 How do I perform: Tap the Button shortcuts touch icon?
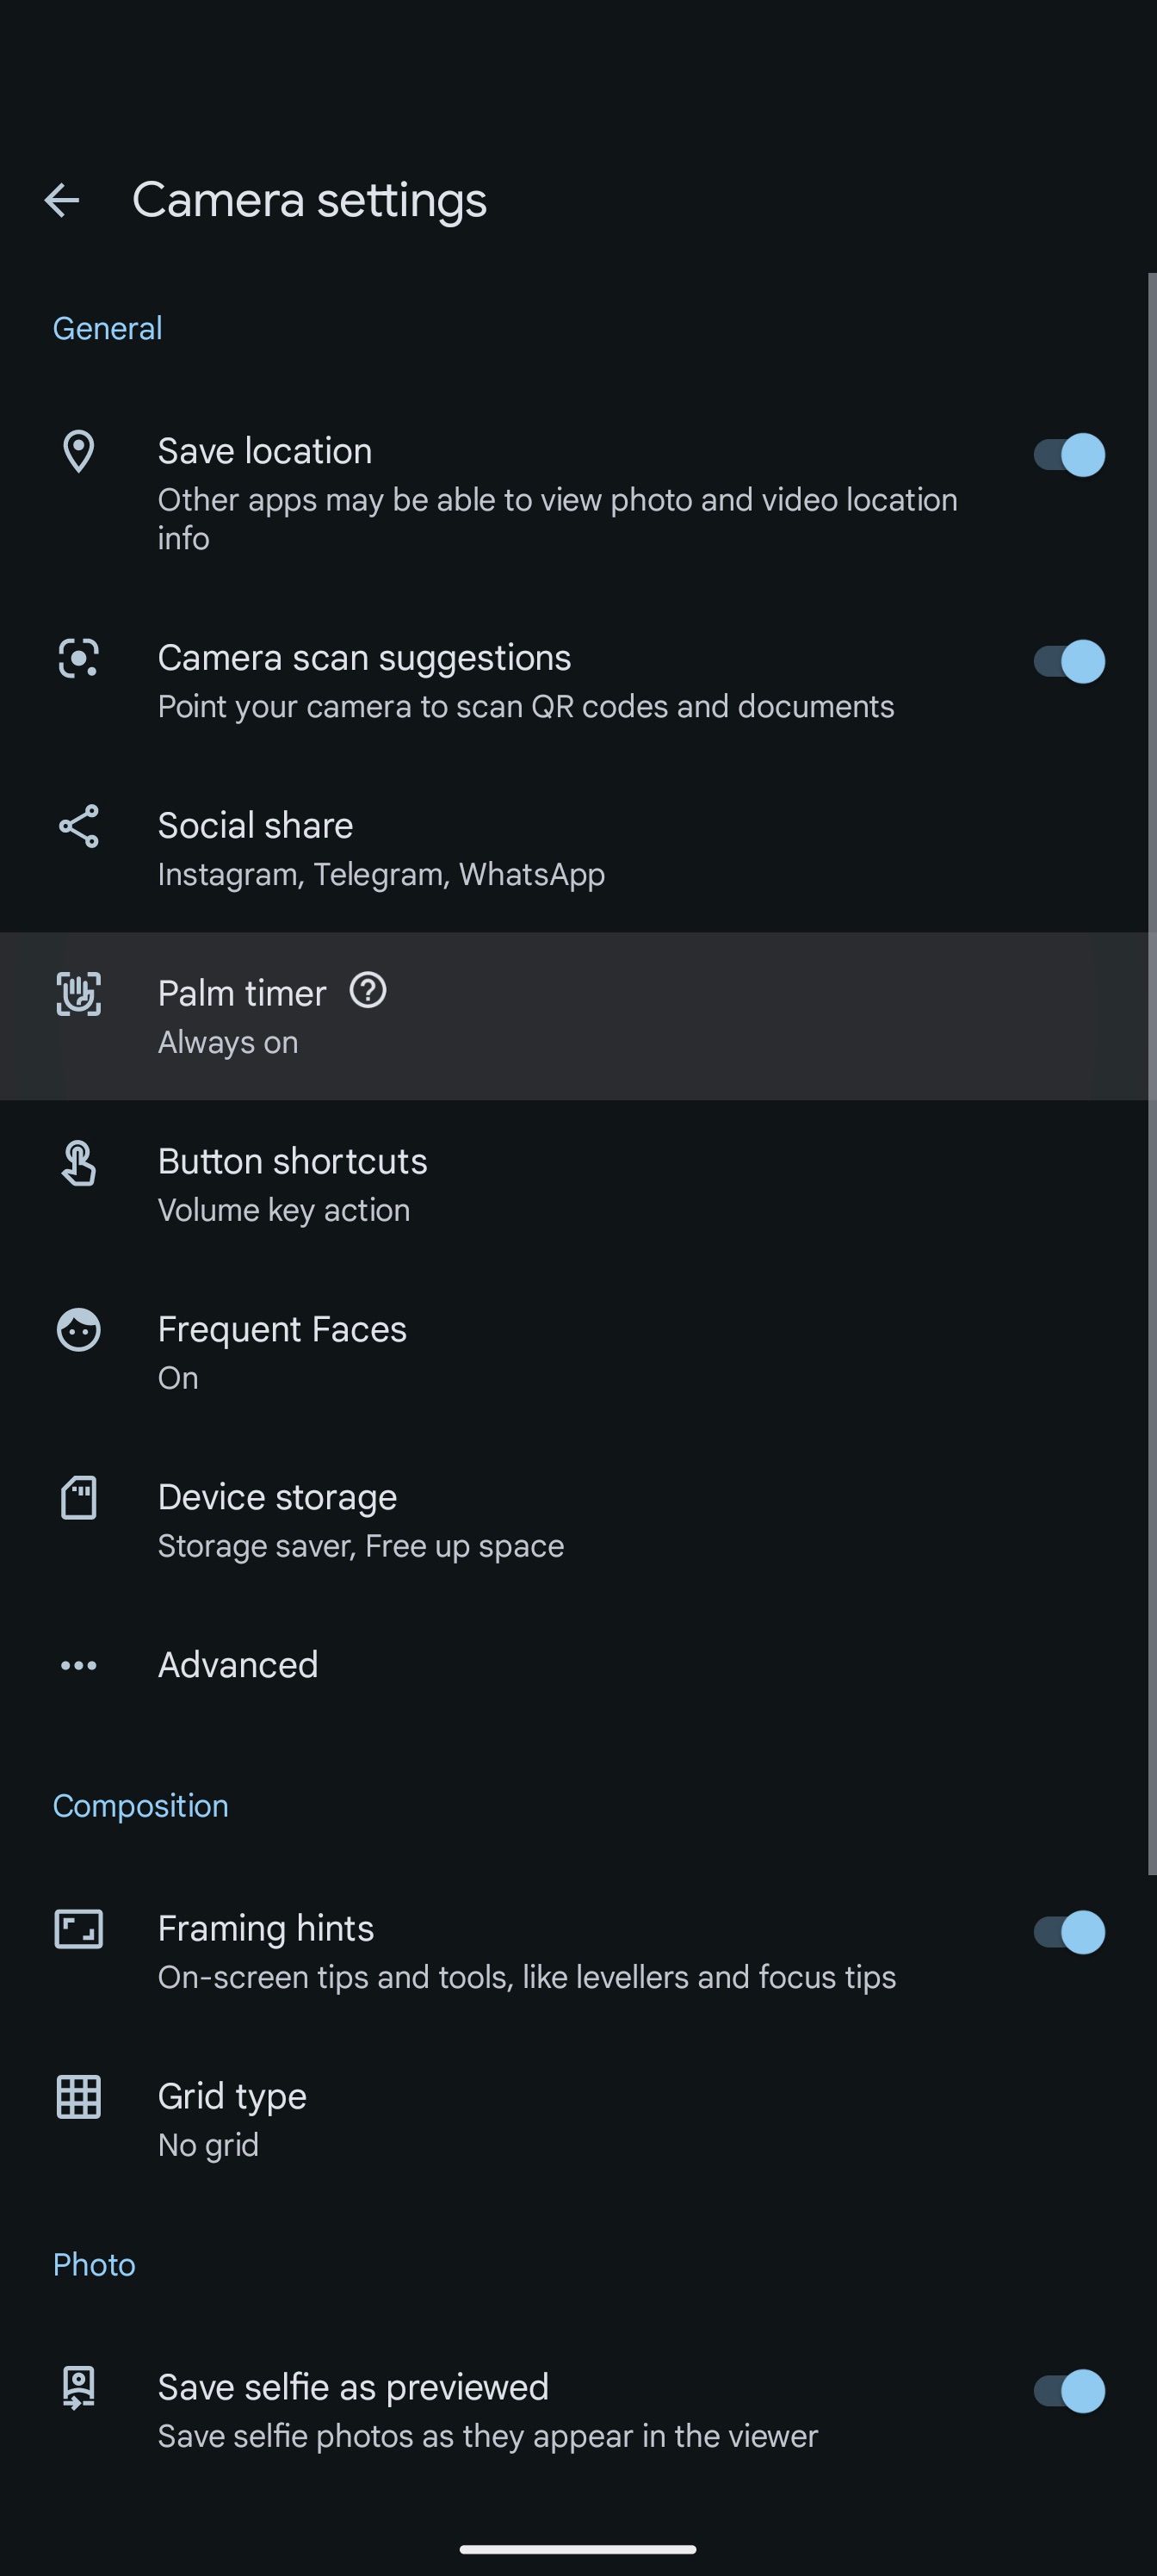coord(79,1163)
